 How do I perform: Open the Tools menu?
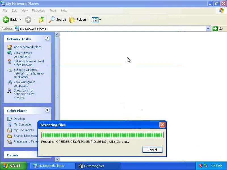pyautogui.click(x=53, y=10)
